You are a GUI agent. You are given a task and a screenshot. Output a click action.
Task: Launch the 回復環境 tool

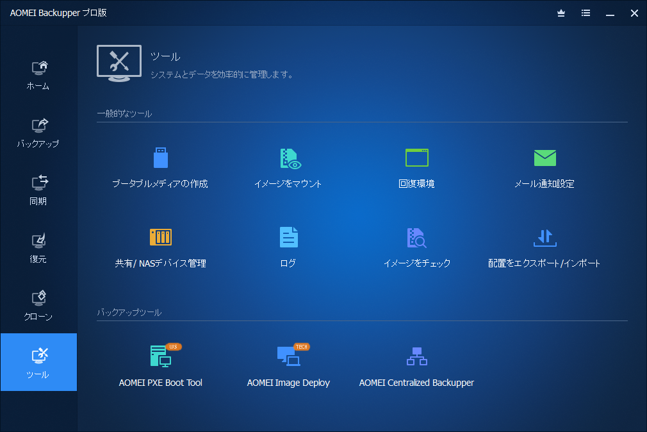click(416, 157)
